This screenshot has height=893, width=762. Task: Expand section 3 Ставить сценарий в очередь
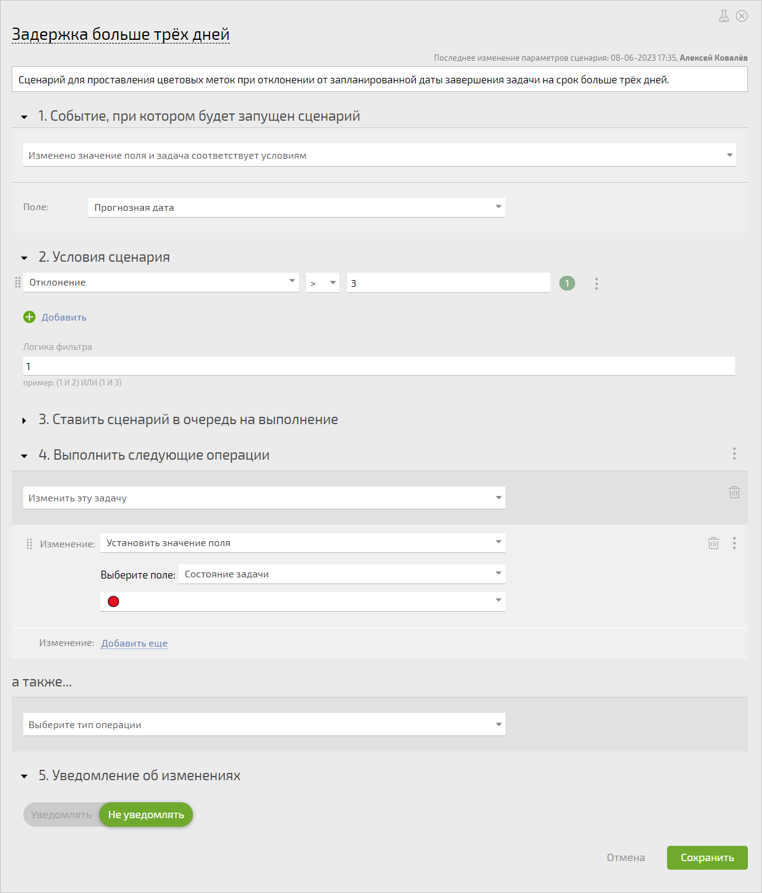tap(25, 420)
